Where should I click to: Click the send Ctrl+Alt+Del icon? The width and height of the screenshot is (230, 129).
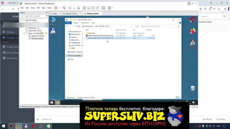(64, 8)
